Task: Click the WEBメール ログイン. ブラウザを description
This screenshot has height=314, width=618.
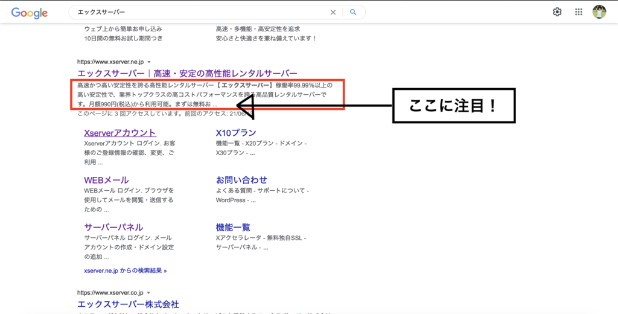Action: coord(129,200)
